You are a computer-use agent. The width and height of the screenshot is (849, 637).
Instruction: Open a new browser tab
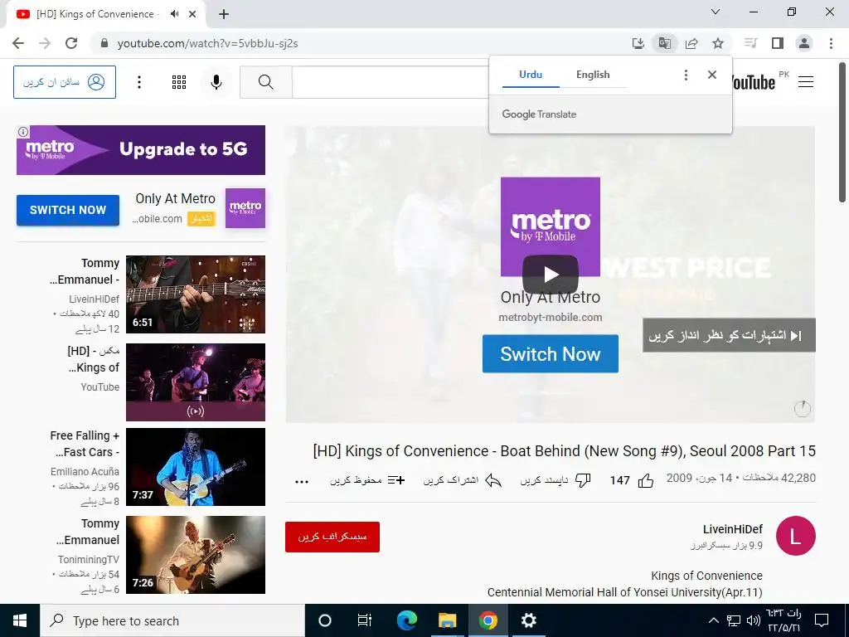(x=224, y=14)
